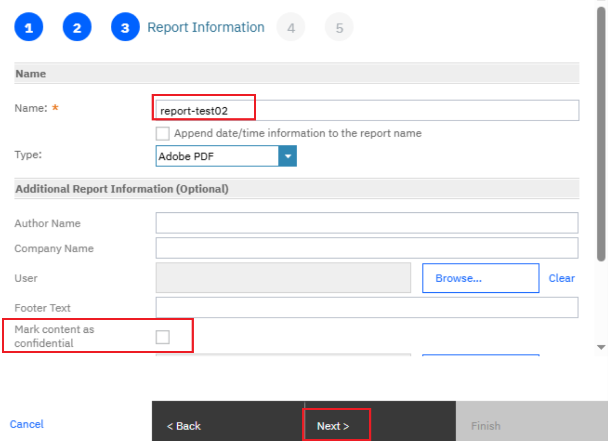Click Browse... button for User

tap(480, 278)
